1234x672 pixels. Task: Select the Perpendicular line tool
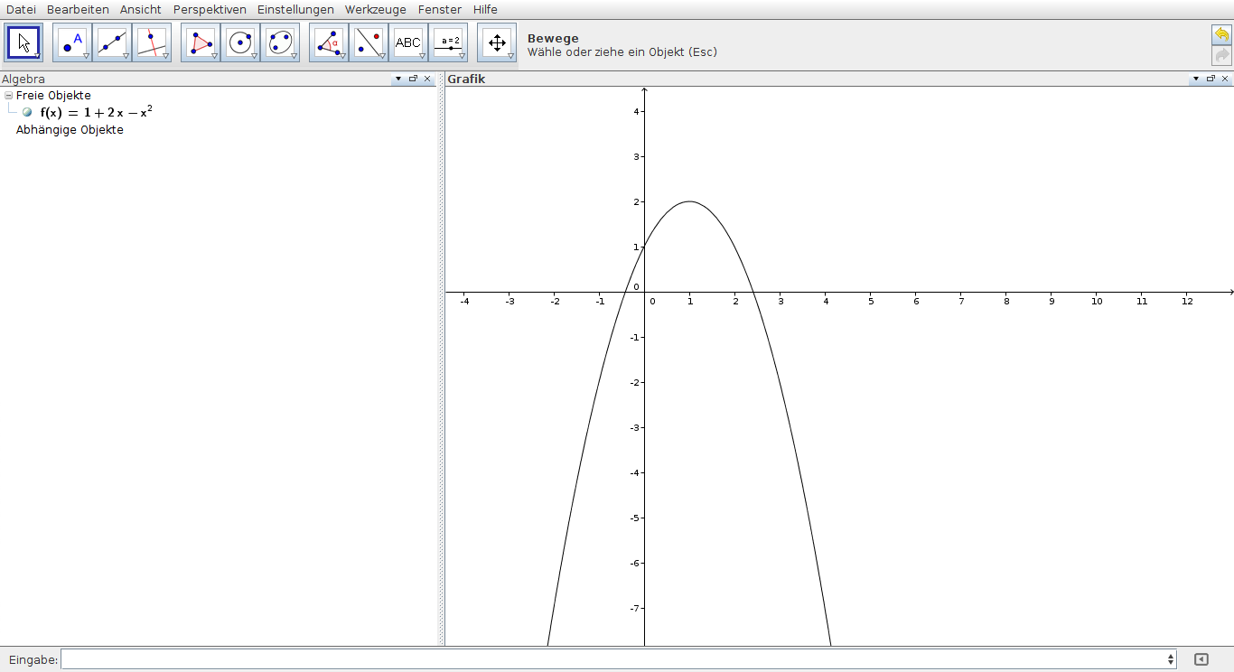click(152, 42)
